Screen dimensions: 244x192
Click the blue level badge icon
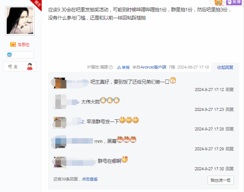pos(9,55)
